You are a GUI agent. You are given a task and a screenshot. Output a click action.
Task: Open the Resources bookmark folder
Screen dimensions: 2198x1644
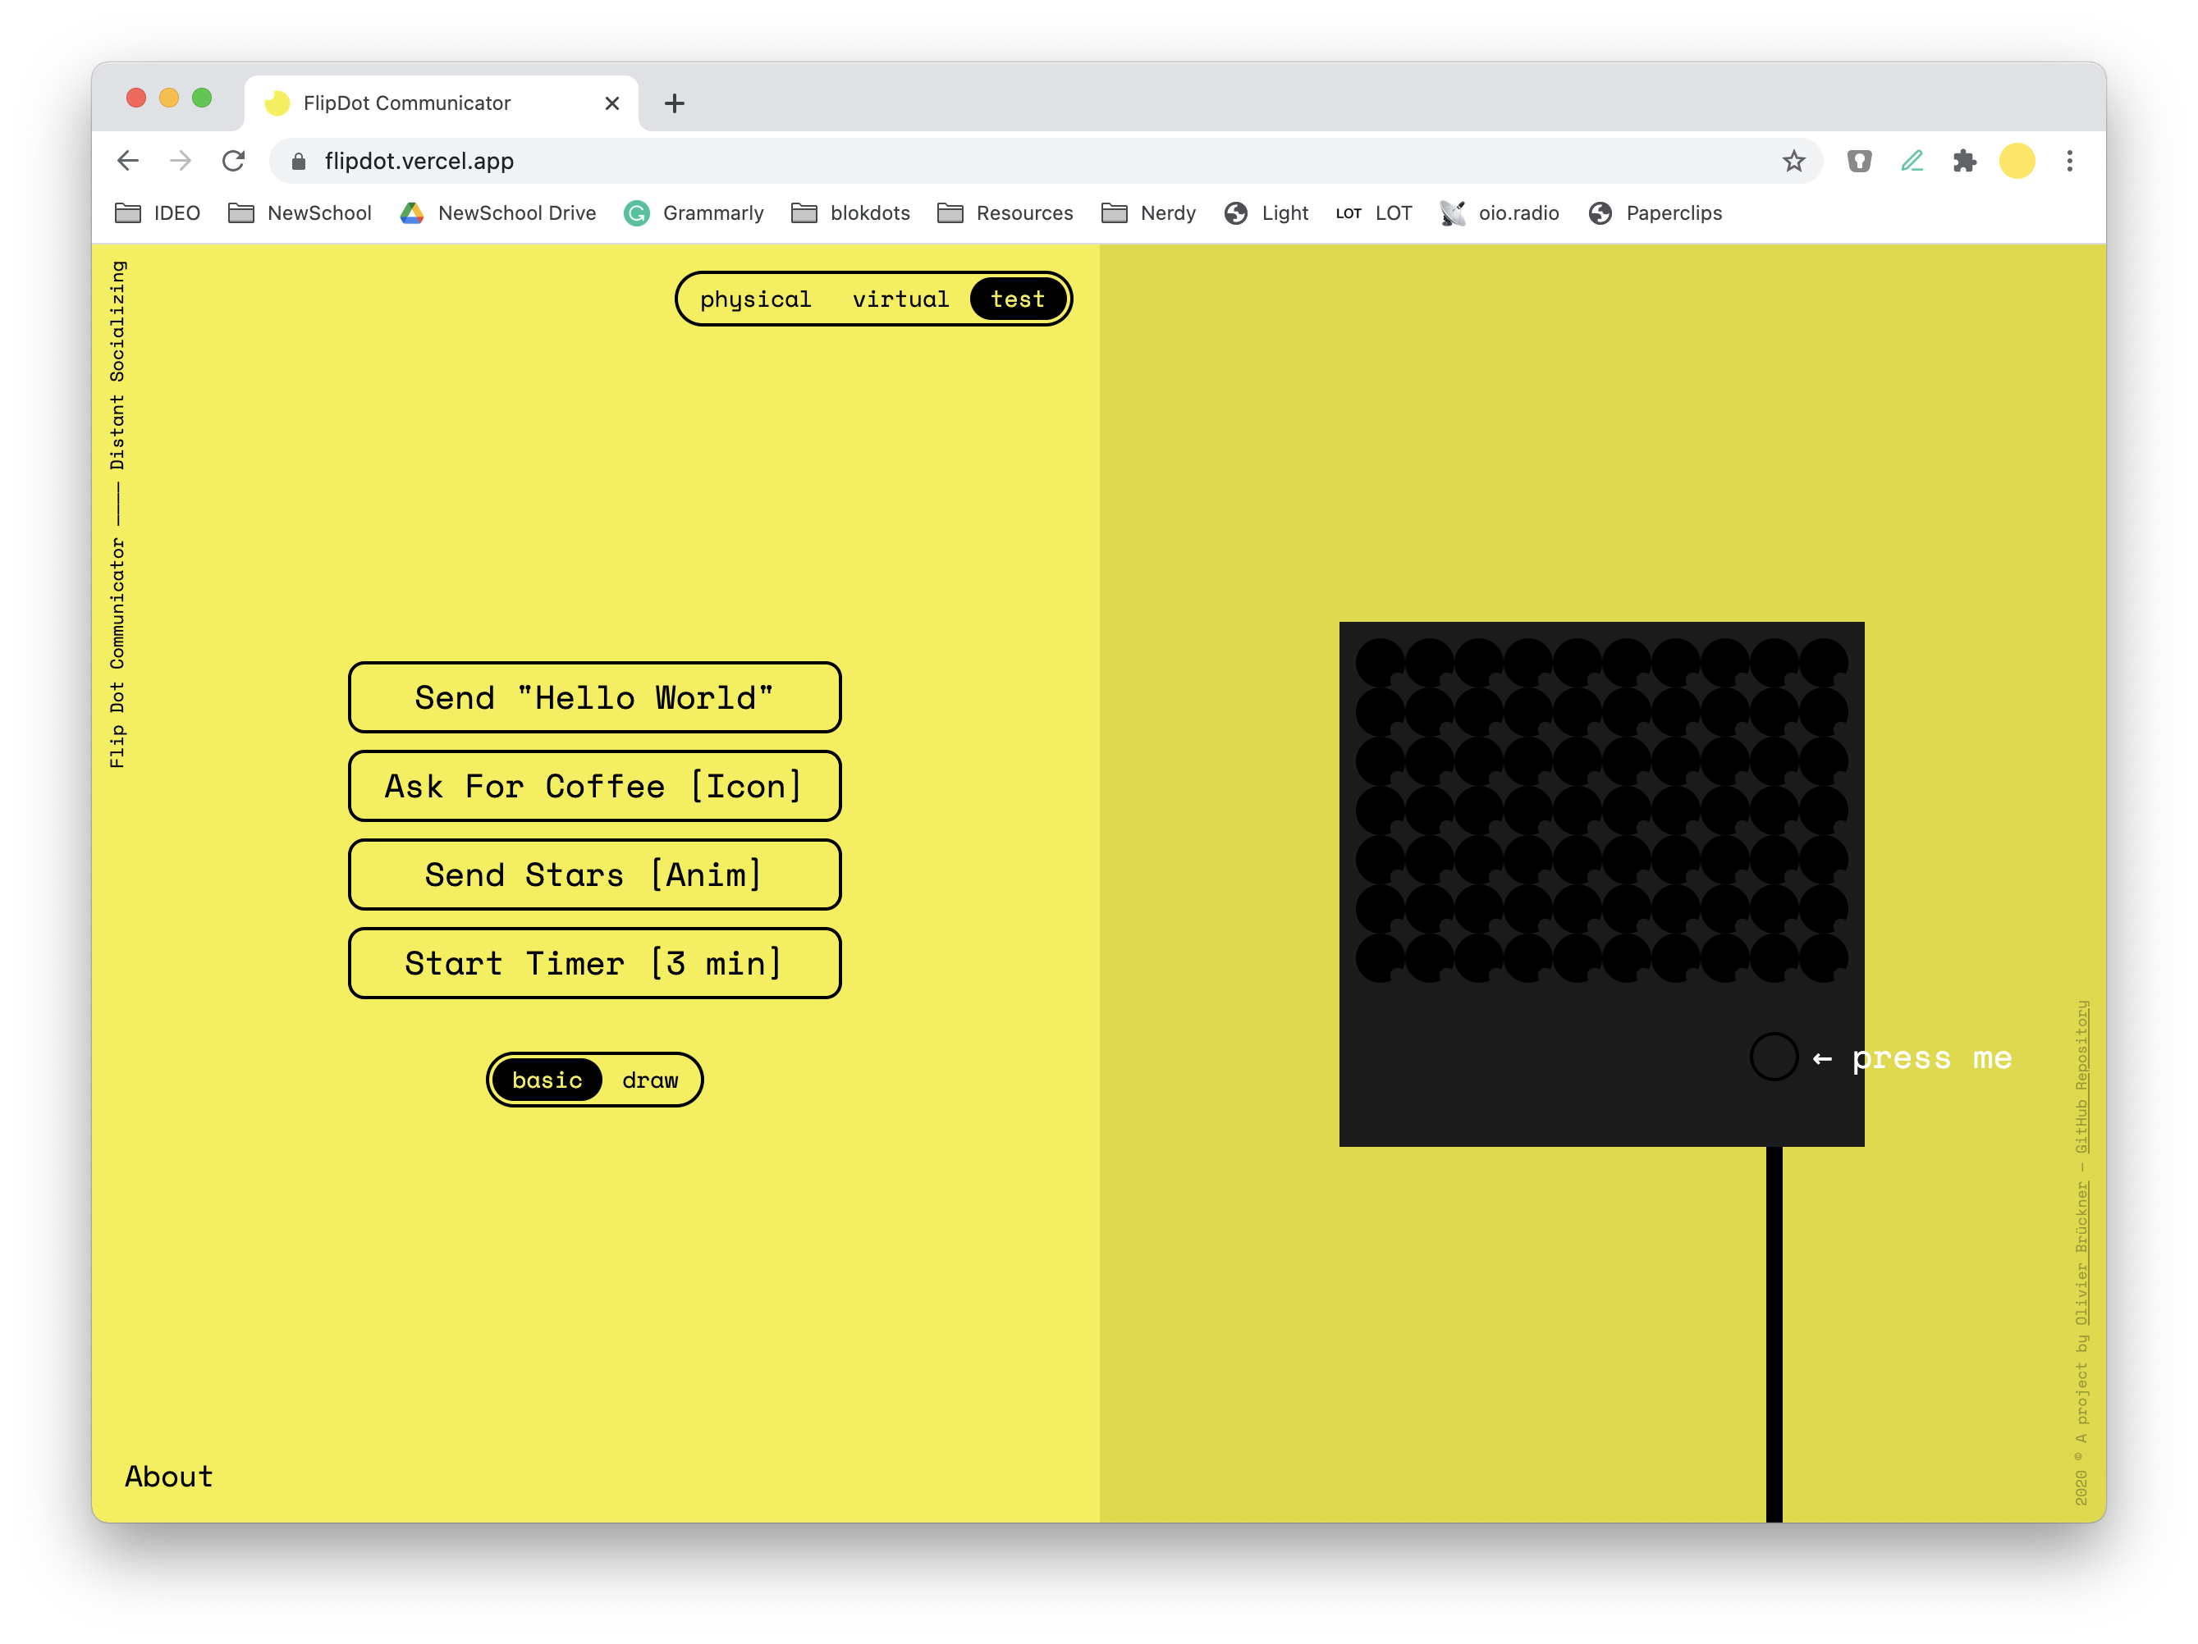tap(1005, 213)
